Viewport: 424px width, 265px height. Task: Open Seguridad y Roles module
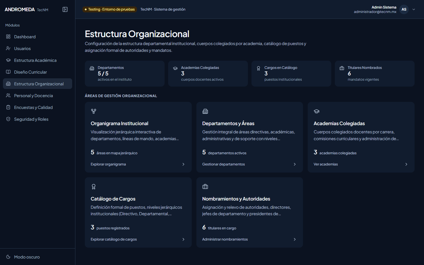click(37, 119)
